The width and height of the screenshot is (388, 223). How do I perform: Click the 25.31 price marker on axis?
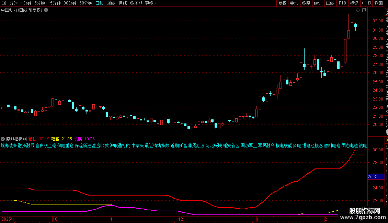[x=376, y=177]
